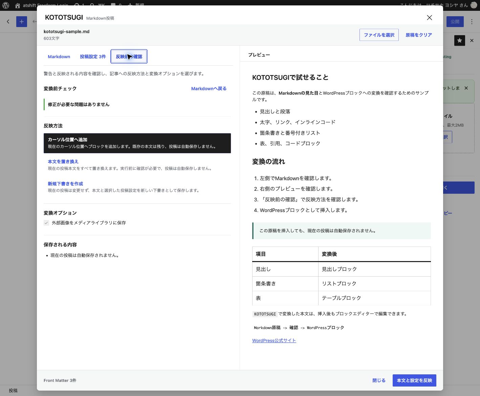480x396 pixels.
Task: Open the 投稿設定 3件 tab
Action: tap(93, 56)
